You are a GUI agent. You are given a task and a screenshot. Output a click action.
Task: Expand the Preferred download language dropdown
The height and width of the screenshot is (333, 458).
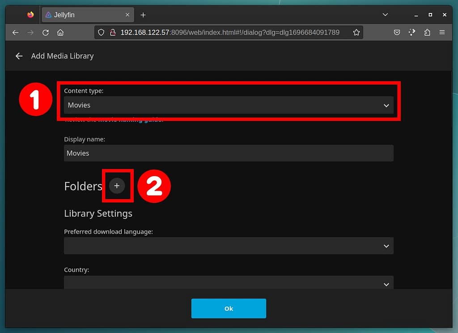tap(229, 246)
